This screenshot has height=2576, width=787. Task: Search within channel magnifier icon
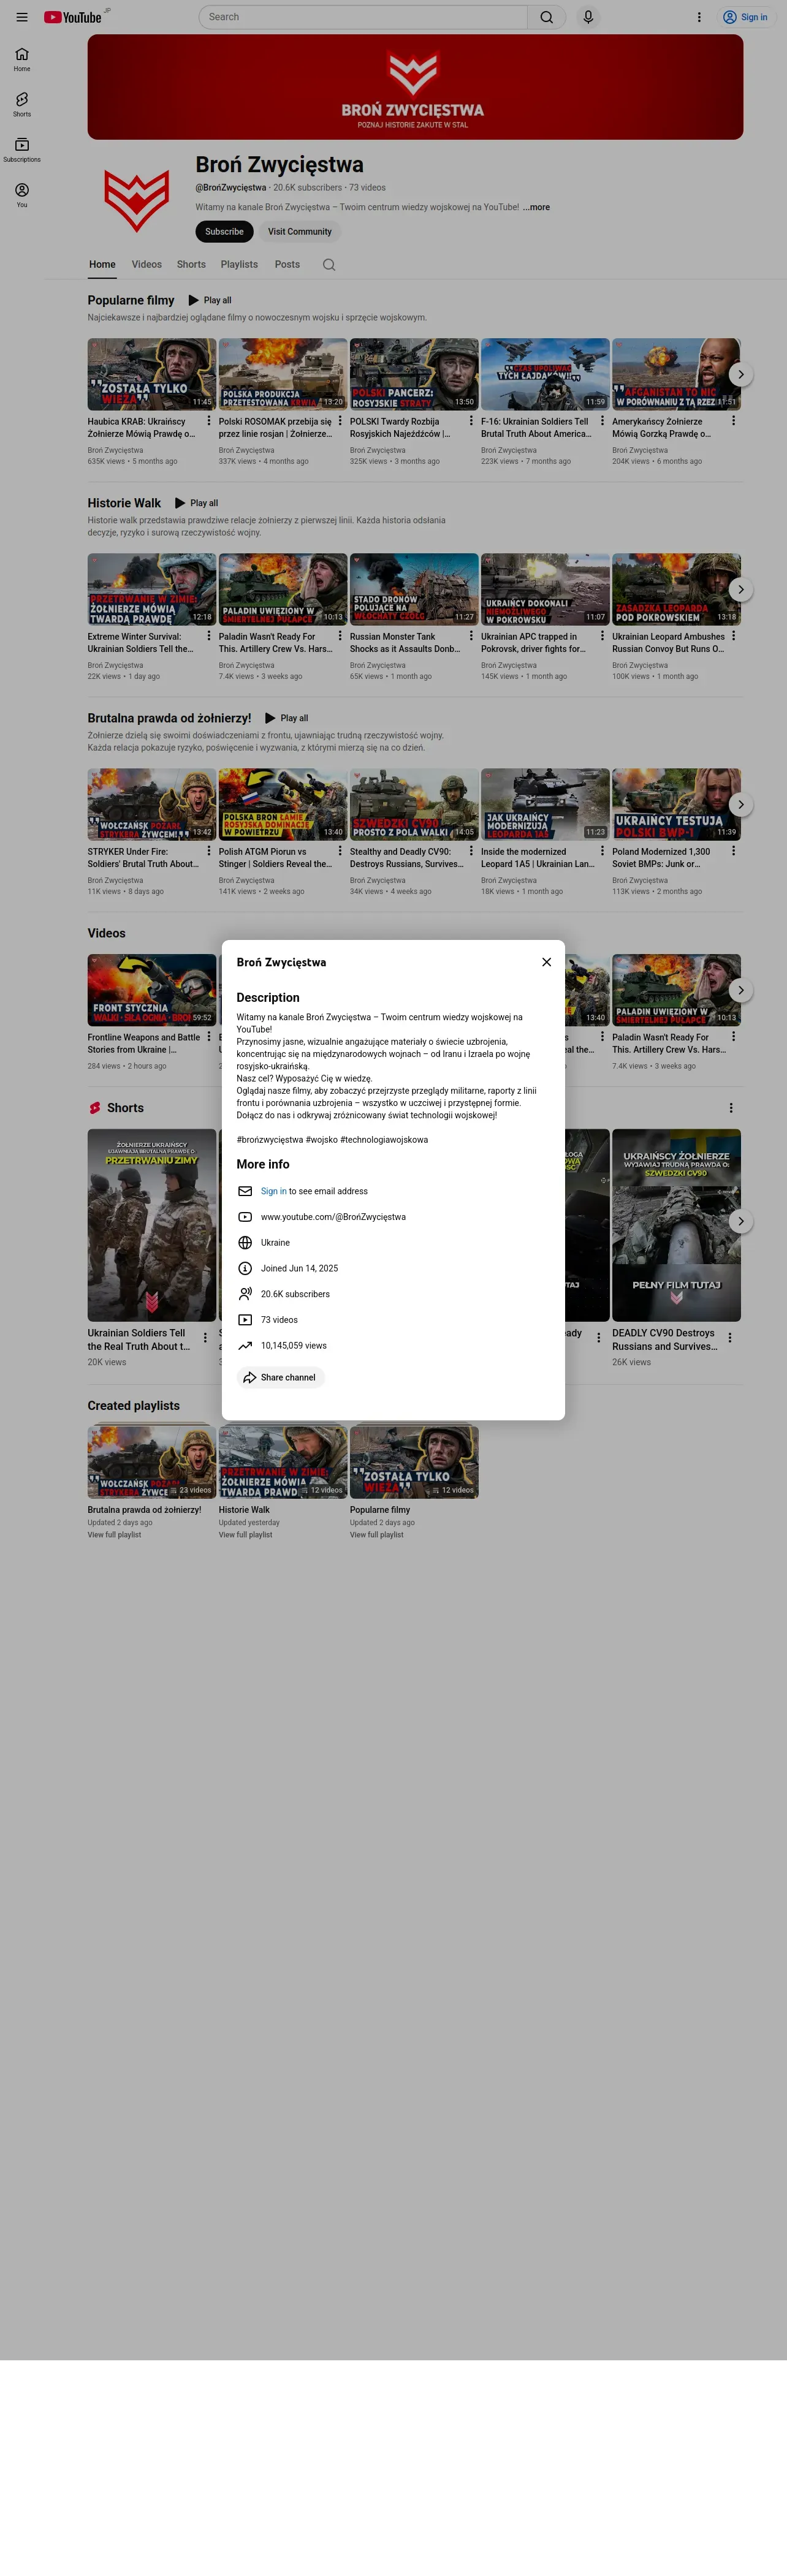[329, 265]
